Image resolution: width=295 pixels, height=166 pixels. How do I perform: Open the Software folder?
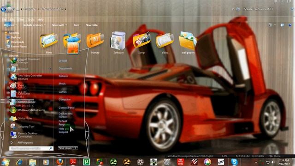click(x=118, y=43)
